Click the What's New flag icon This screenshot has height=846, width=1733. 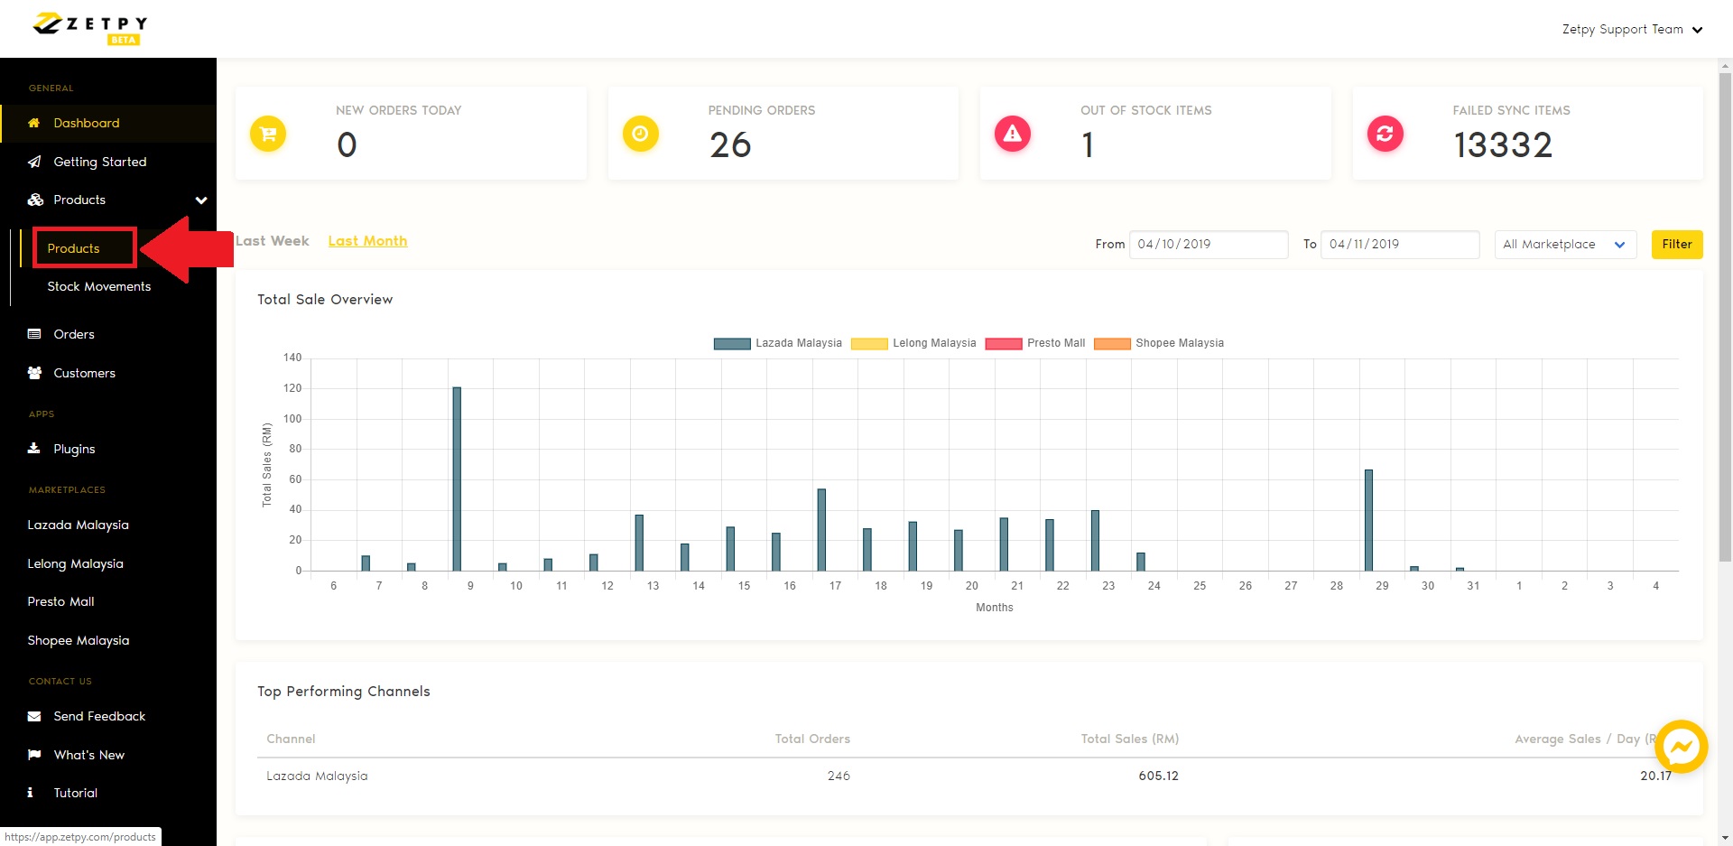coord(34,755)
